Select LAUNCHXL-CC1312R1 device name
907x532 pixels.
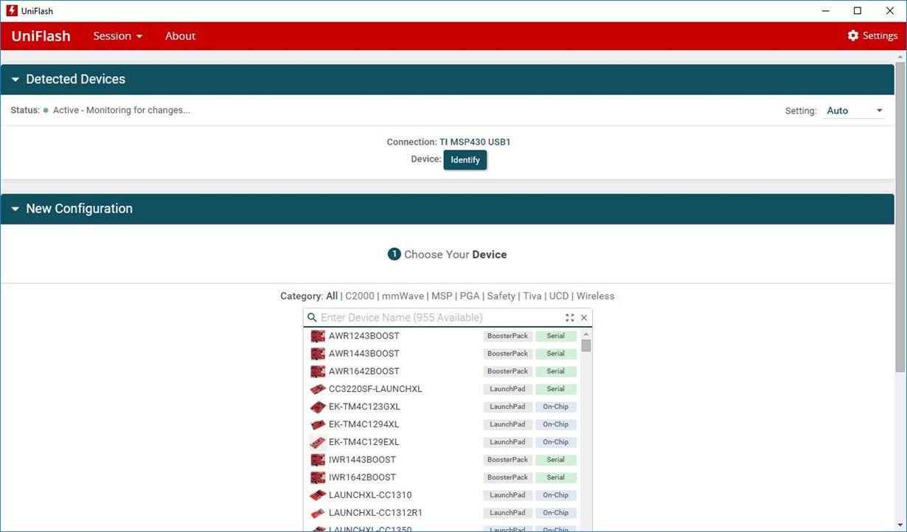375,513
